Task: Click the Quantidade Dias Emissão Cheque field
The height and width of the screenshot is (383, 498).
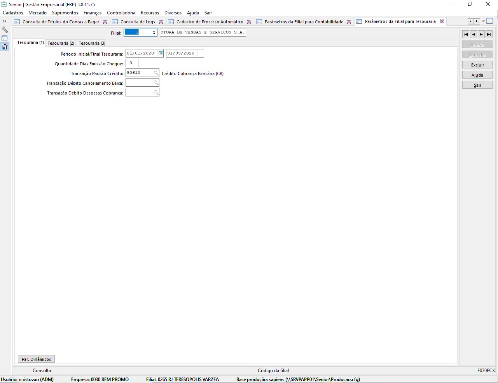Action: (x=131, y=63)
